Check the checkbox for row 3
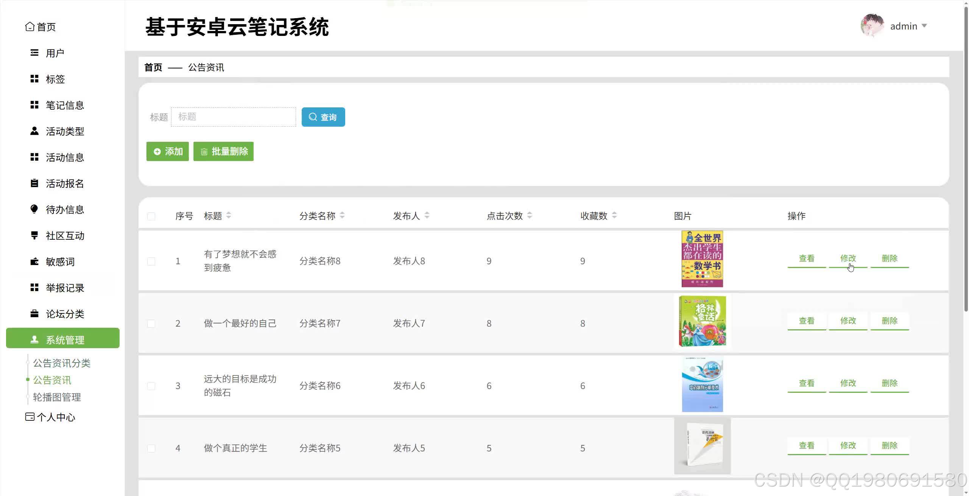This screenshot has width=969, height=496. [151, 386]
